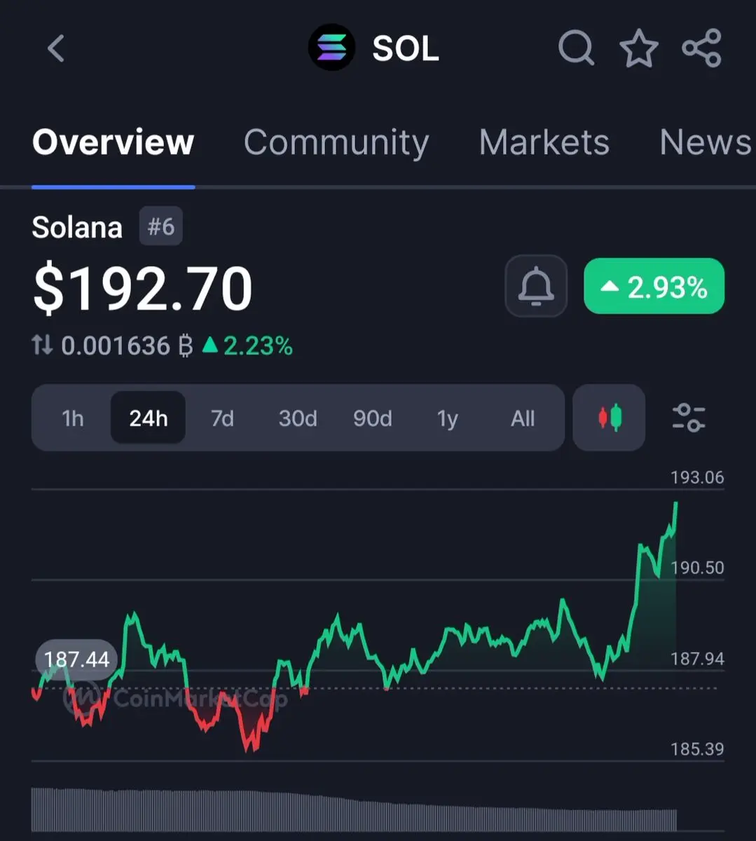Select the 7d chart range

coord(223,418)
